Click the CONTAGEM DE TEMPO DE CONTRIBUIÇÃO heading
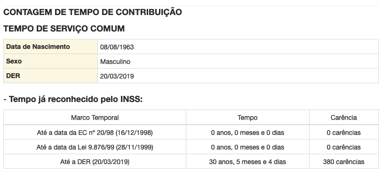The height and width of the screenshot is (173, 382). 93,12
